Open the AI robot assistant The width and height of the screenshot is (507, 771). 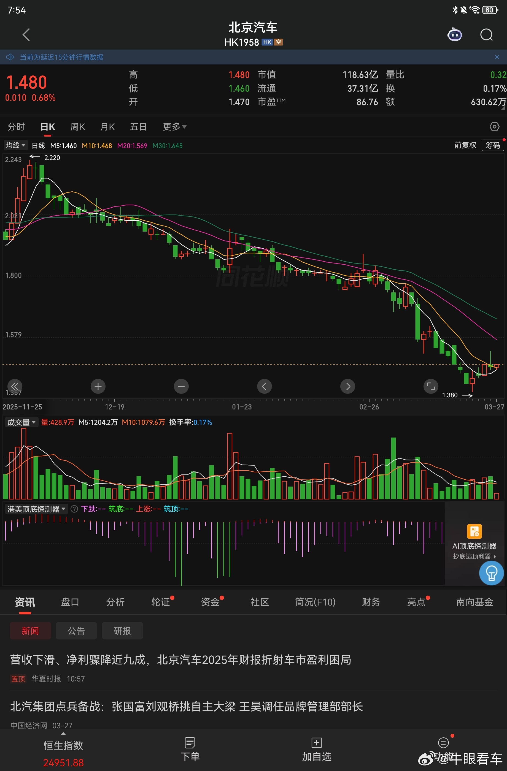(x=454, y=34)
